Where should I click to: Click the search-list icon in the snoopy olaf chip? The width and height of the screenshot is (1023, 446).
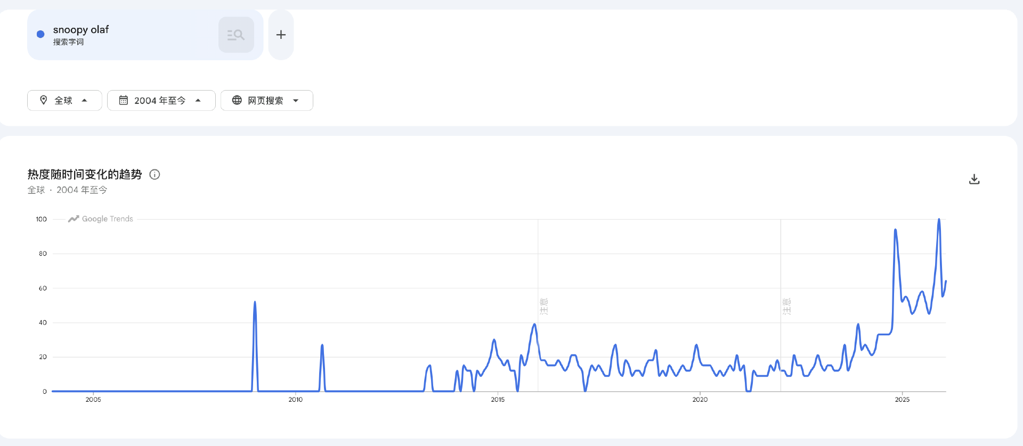[x=236, y=35]
